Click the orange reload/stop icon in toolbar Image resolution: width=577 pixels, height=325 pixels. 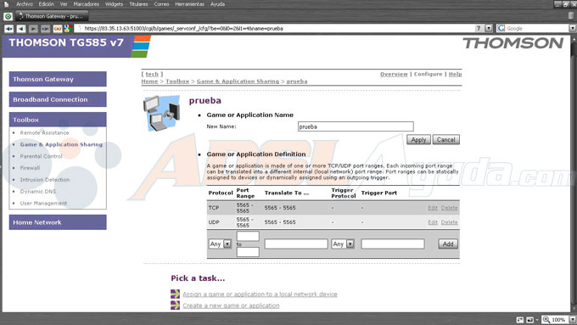pos(58,28)
